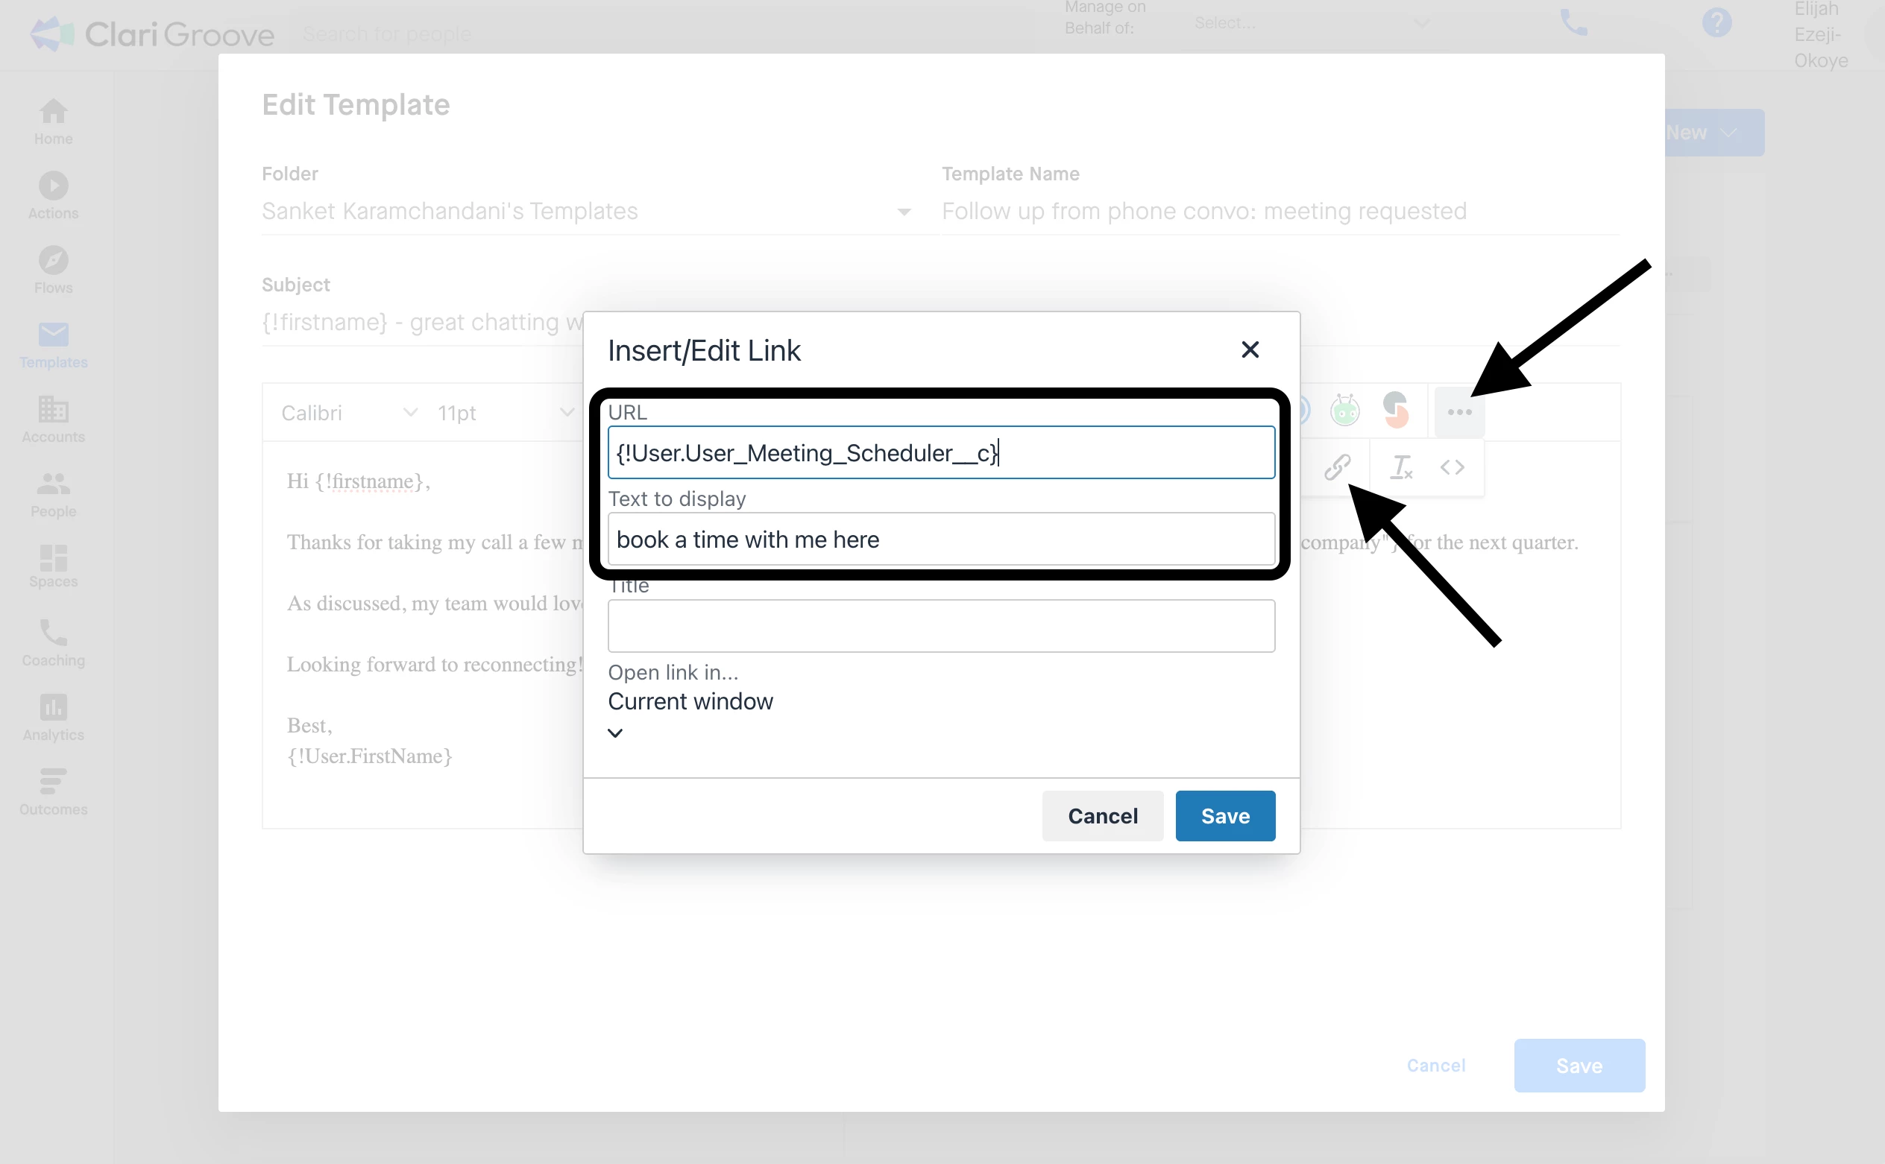1885x1164 pixels.
Task: Click the three-dots more options toolbar button
Action: 1459,413
